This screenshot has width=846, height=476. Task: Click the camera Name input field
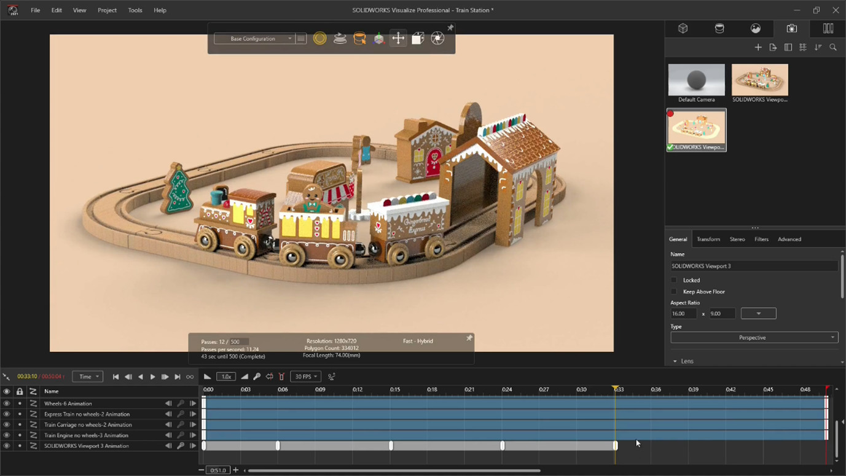[754, 266]
